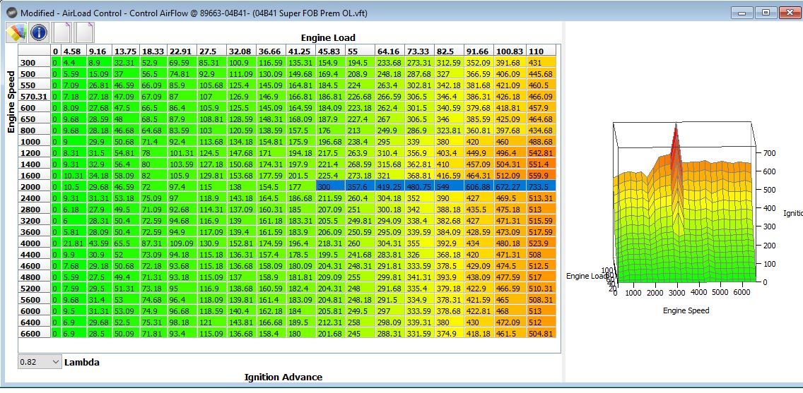Click the second blank document icon
The image size is (803, 393).
click(84, 32)
